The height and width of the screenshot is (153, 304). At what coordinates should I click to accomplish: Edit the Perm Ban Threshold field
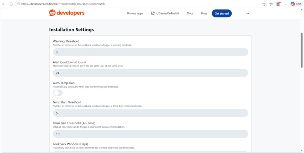click(150, 134)
